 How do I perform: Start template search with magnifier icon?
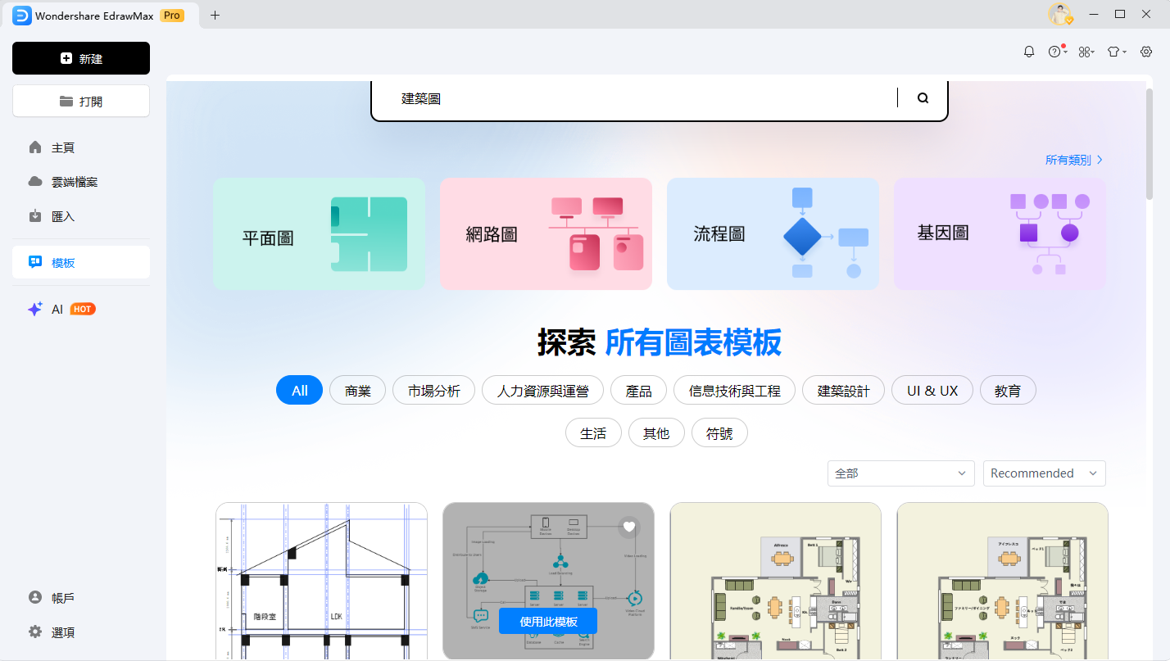point(923,97)
